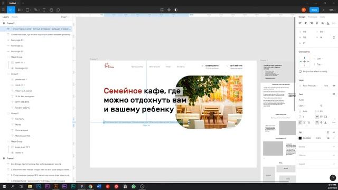The height and width of the screenshot is (190, 338).
Task: Add a new fill with plus icon
Action: click(x=334, y=132)
